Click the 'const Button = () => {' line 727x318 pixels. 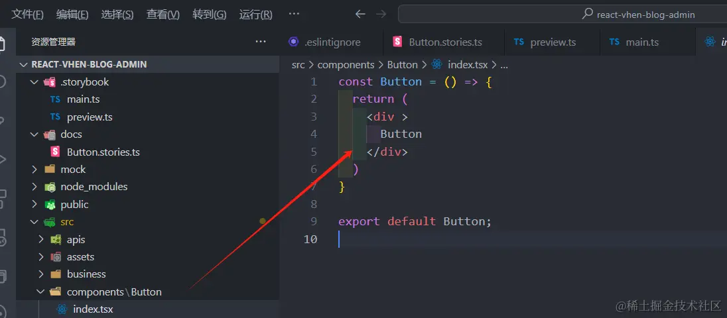click(x=415, y=82)
